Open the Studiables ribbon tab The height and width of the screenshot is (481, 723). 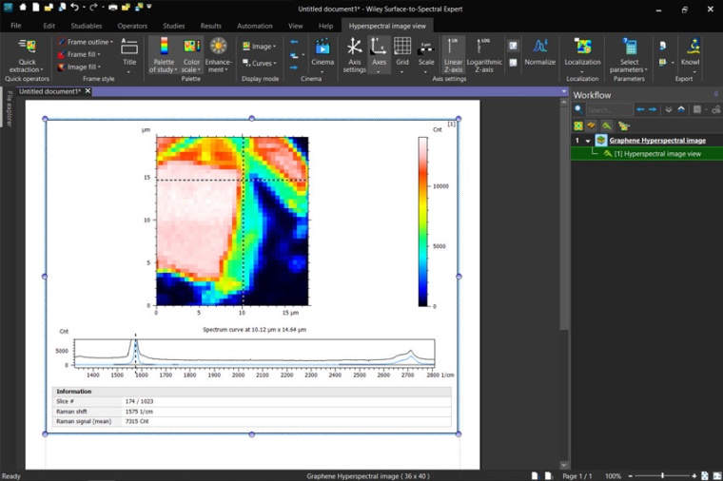tap(88, 26)
